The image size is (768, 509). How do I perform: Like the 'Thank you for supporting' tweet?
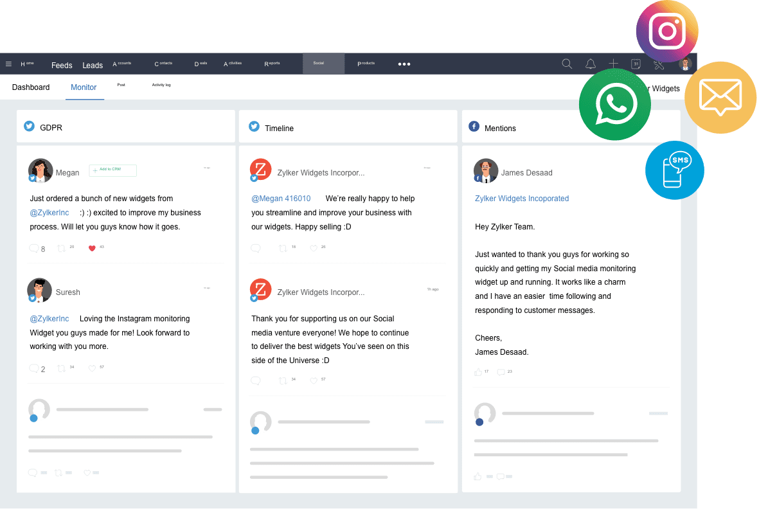pyautogui.click(x=314, y=380)
